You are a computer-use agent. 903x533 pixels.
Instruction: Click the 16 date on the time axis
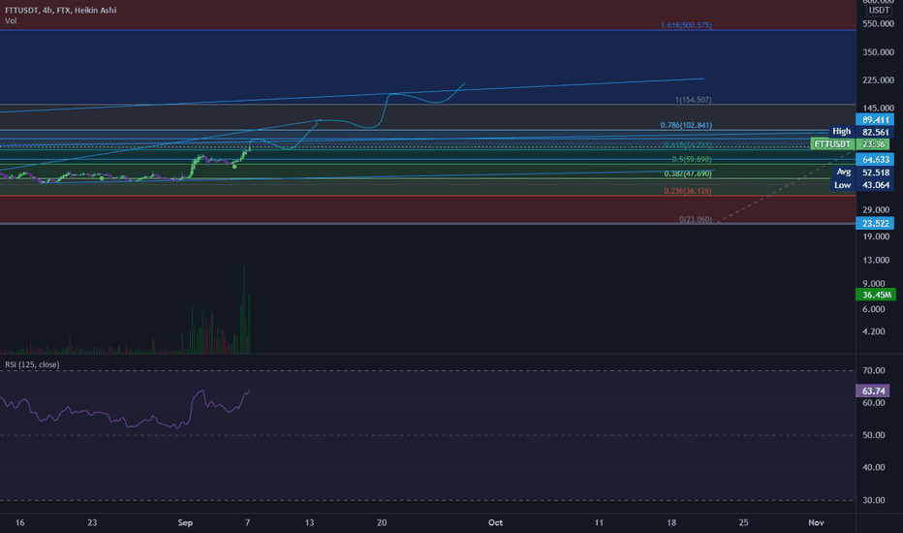(20, 522)
